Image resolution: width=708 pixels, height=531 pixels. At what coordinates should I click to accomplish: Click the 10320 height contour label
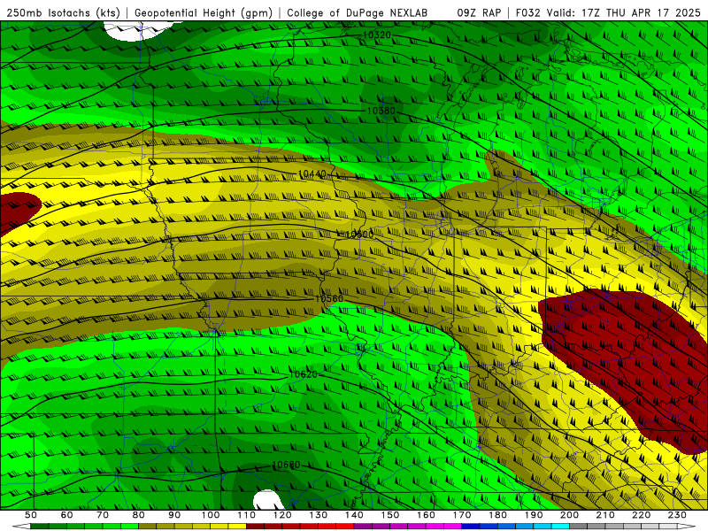377,35
